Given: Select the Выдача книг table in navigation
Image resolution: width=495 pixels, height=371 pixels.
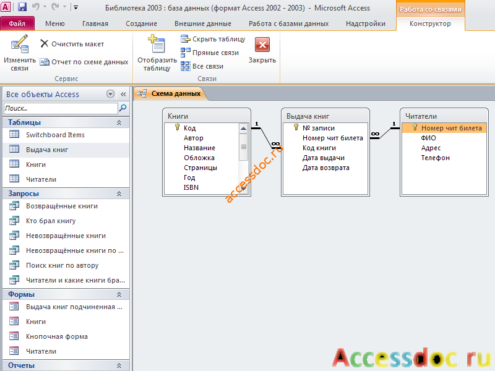Looking at the screenshot, I should (x=66, y=150).
